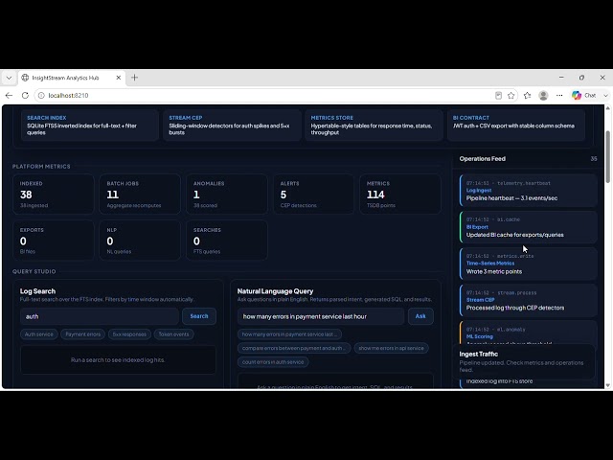Select the BI Contract info card
The height and width of the screenshot is (460, 613).
point(516,125)
